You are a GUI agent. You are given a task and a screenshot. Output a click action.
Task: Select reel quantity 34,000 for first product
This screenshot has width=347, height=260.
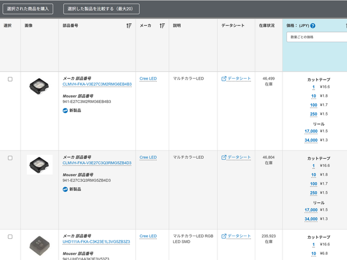click(x=311, y=140)
